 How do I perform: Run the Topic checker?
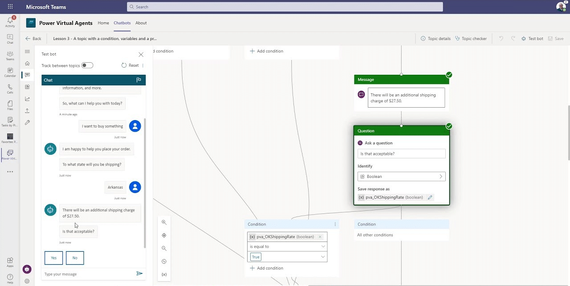471,39
